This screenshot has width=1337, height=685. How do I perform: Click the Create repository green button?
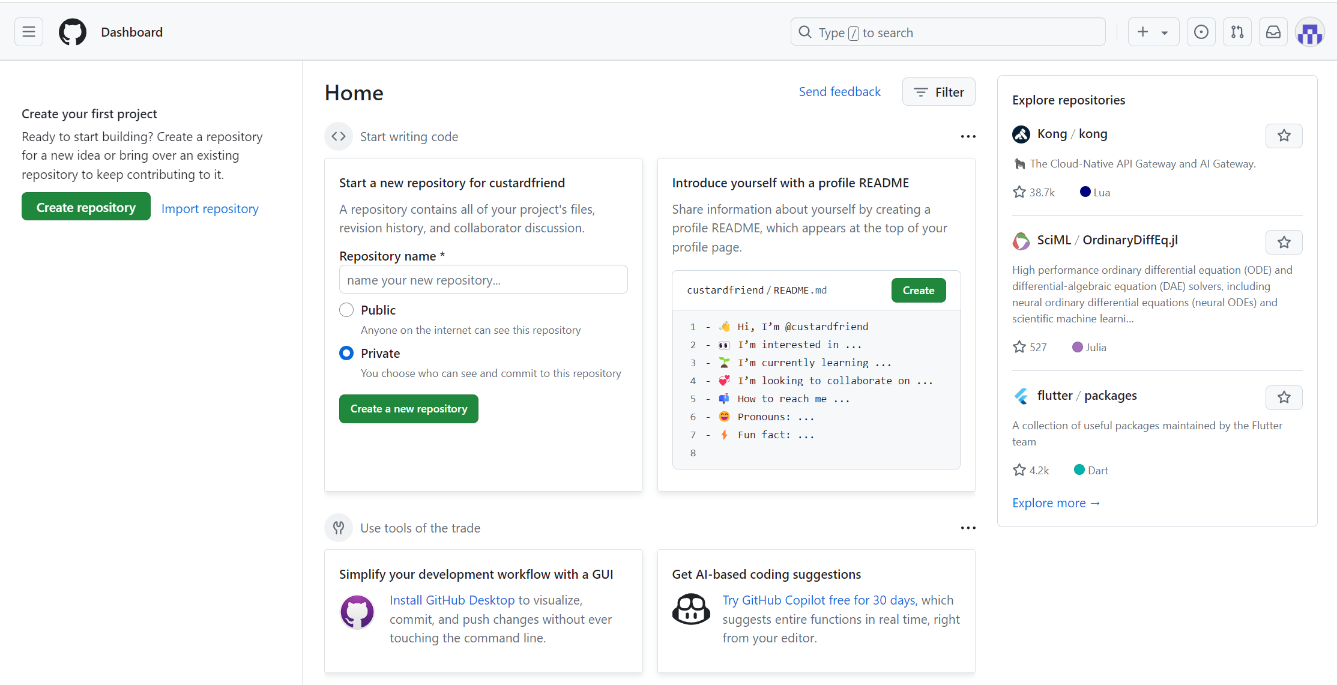(86, 207)
